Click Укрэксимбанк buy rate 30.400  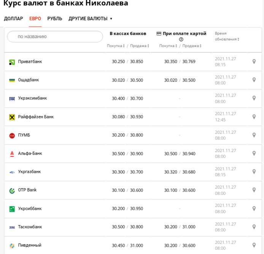(118, 98)
